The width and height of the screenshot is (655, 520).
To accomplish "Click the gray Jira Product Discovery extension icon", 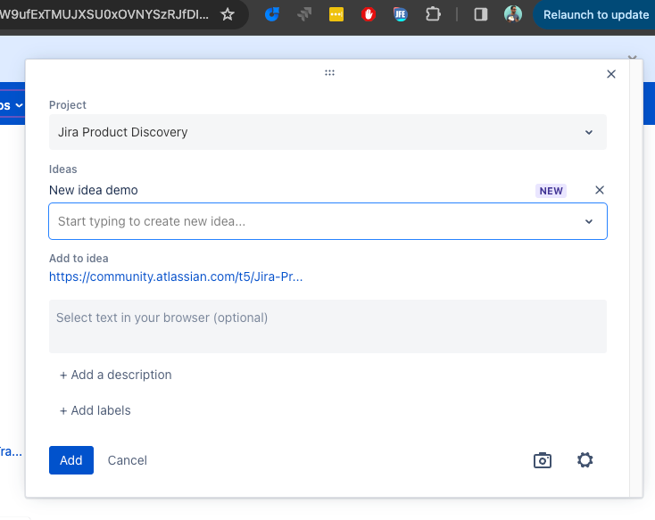I will [x=304, y=14].
